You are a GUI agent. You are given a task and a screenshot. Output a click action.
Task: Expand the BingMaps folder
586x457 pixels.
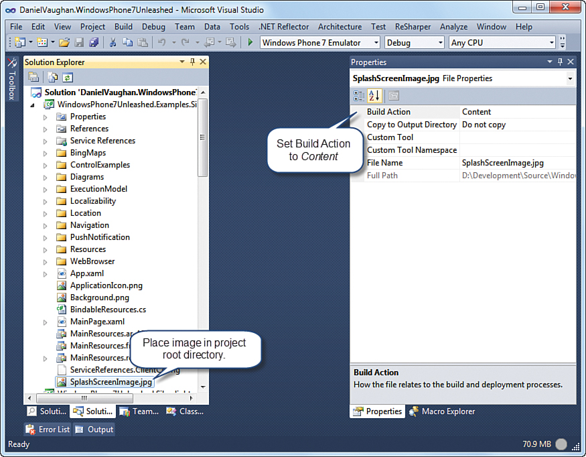tap(46, 153)
